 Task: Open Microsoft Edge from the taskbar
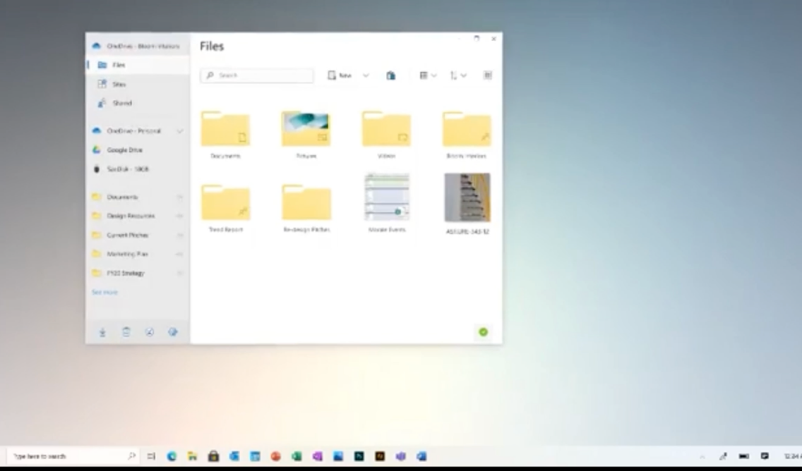click(x=172, y=456)
